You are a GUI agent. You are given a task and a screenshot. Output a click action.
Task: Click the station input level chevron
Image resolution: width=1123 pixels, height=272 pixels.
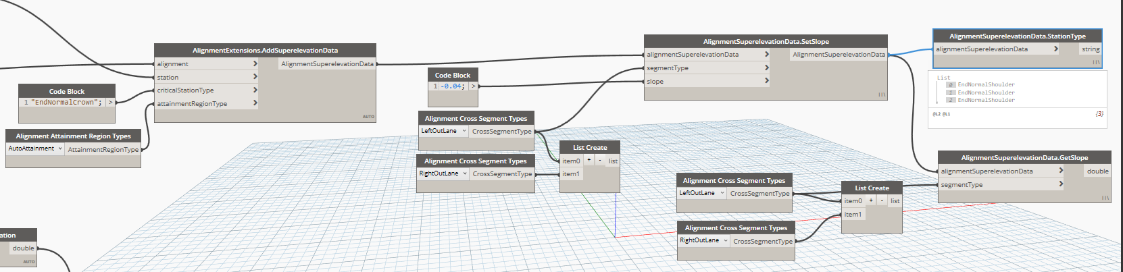(255, 77)
